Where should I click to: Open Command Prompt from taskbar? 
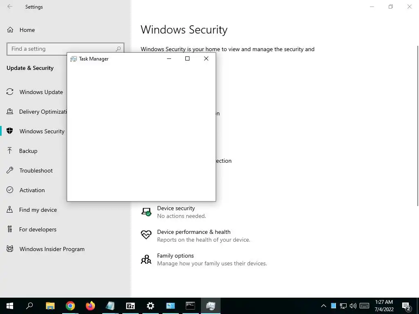click(x=191, y=306)
